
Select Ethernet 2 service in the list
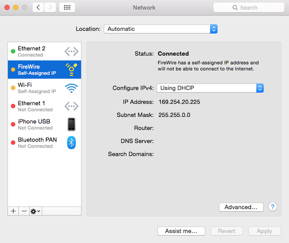tap(44, 51)
